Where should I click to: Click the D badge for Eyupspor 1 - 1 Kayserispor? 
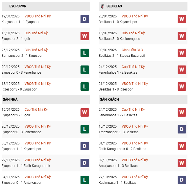(x=85, y=146)
